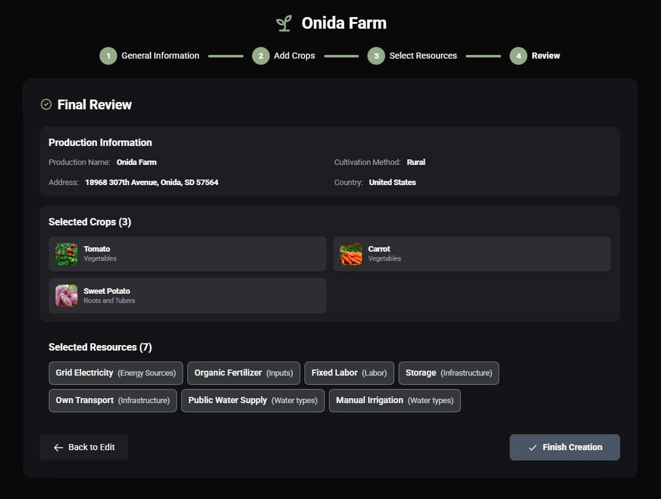661x499 pixels.
Task: Select step 1 General Information circle icon
Action: click(x=108, y=56)
